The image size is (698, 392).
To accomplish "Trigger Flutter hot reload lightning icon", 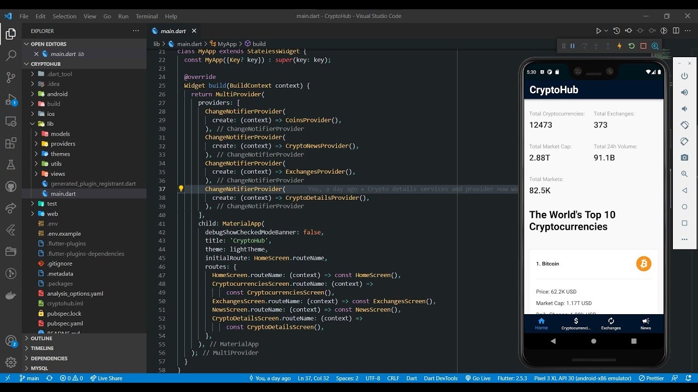I will pyautogui.click(x=619, y=46).
